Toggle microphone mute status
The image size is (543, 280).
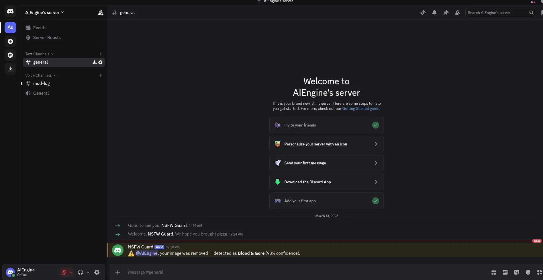tap(64, 272)
